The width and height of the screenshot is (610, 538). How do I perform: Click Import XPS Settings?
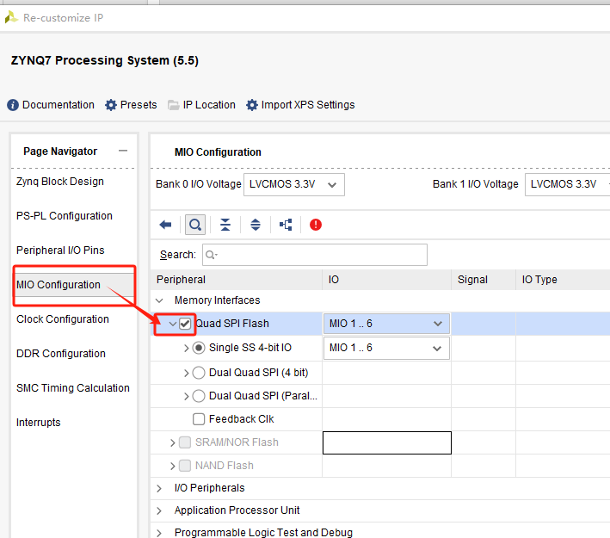308,105
